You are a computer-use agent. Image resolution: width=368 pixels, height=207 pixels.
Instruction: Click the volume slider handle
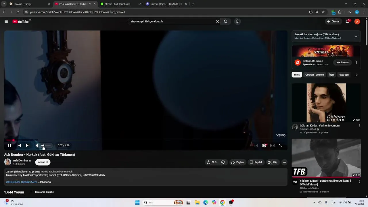point(43,145)
